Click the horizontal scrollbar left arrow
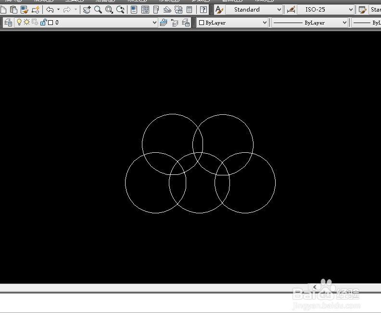 pos(315,287)
